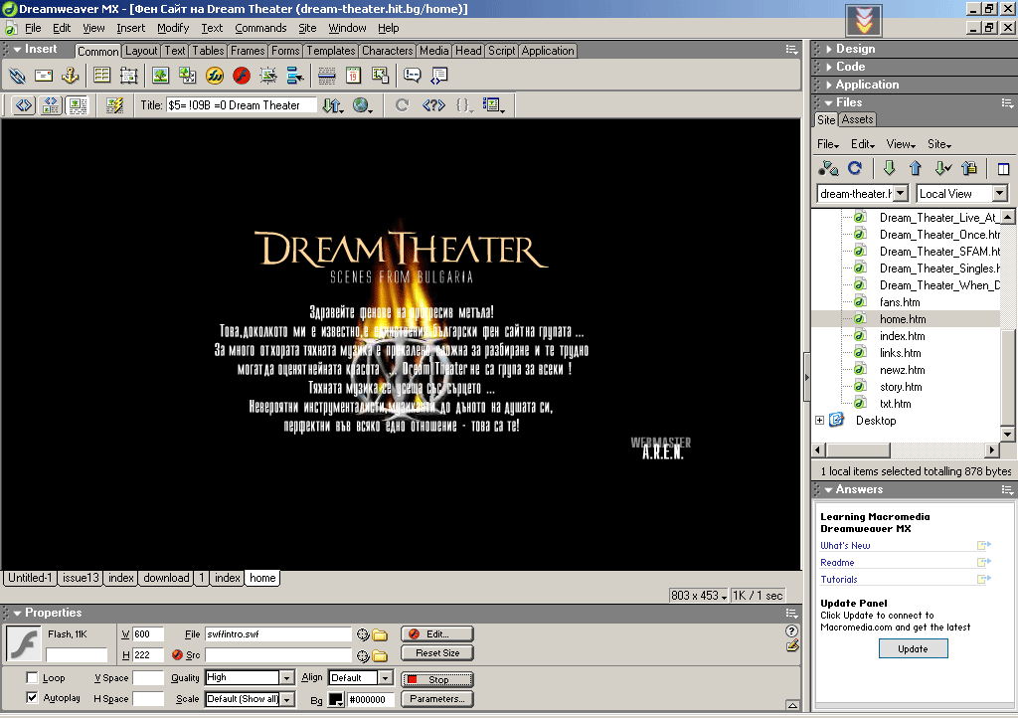
Task: Insert a Named Anchor using the anchor icon
Action: tap(70, 76)
